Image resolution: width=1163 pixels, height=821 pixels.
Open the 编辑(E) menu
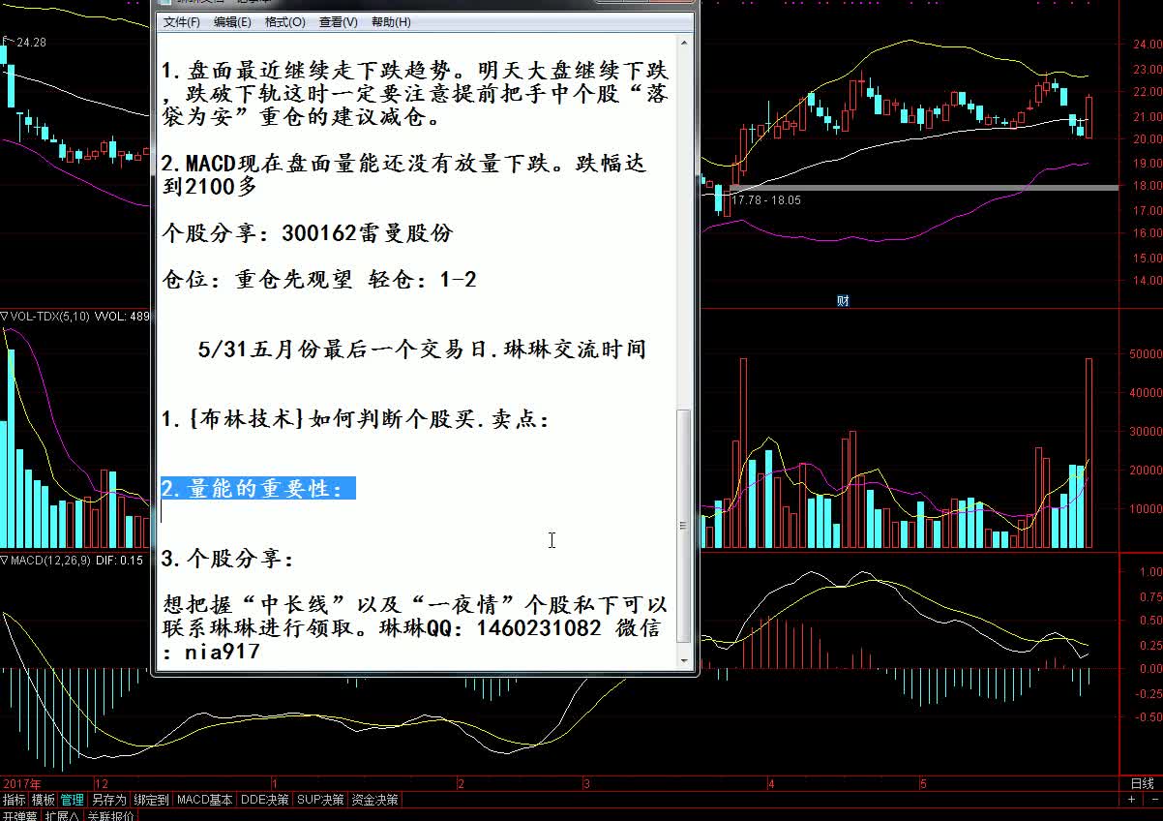click(232, 22)
